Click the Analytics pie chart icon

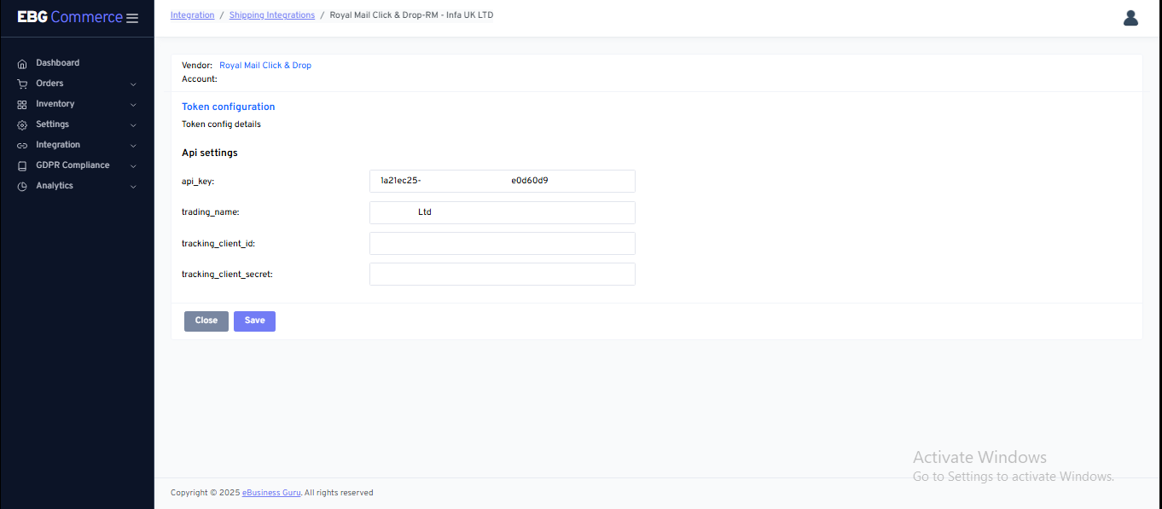click(x=22, y=186)
